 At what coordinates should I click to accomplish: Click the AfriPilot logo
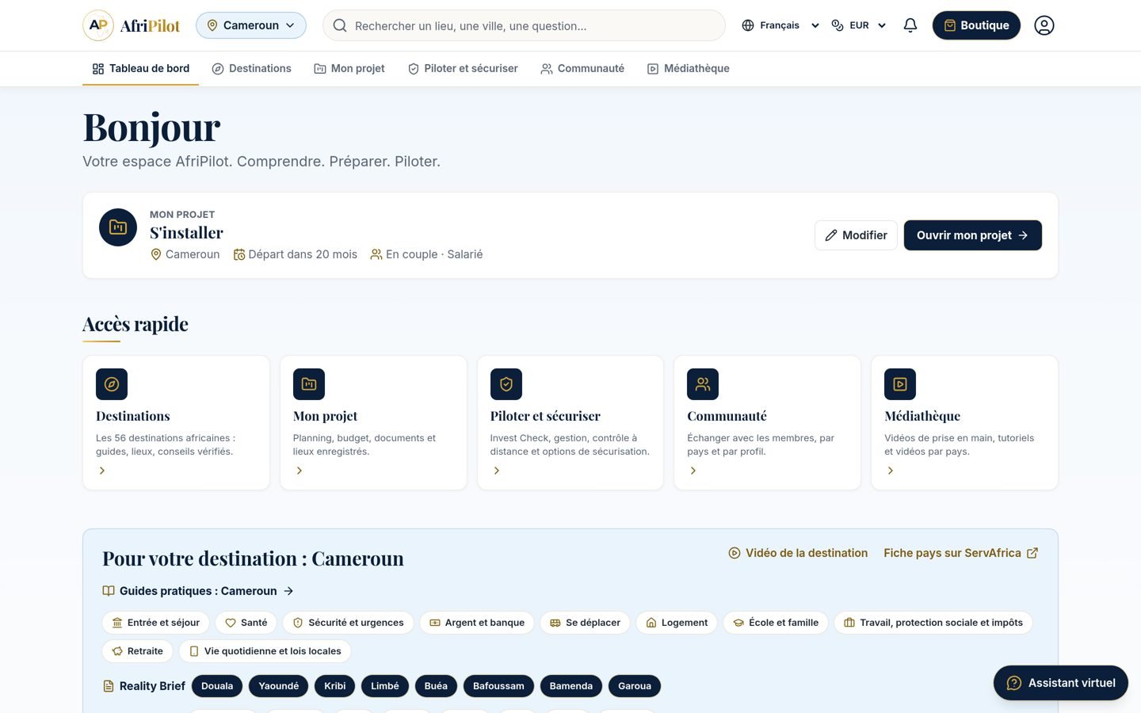tap(132, 25)
